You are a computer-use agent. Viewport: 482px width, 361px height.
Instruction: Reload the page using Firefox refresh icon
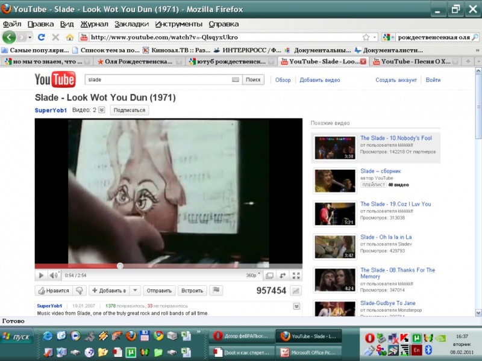click(42, 37)
